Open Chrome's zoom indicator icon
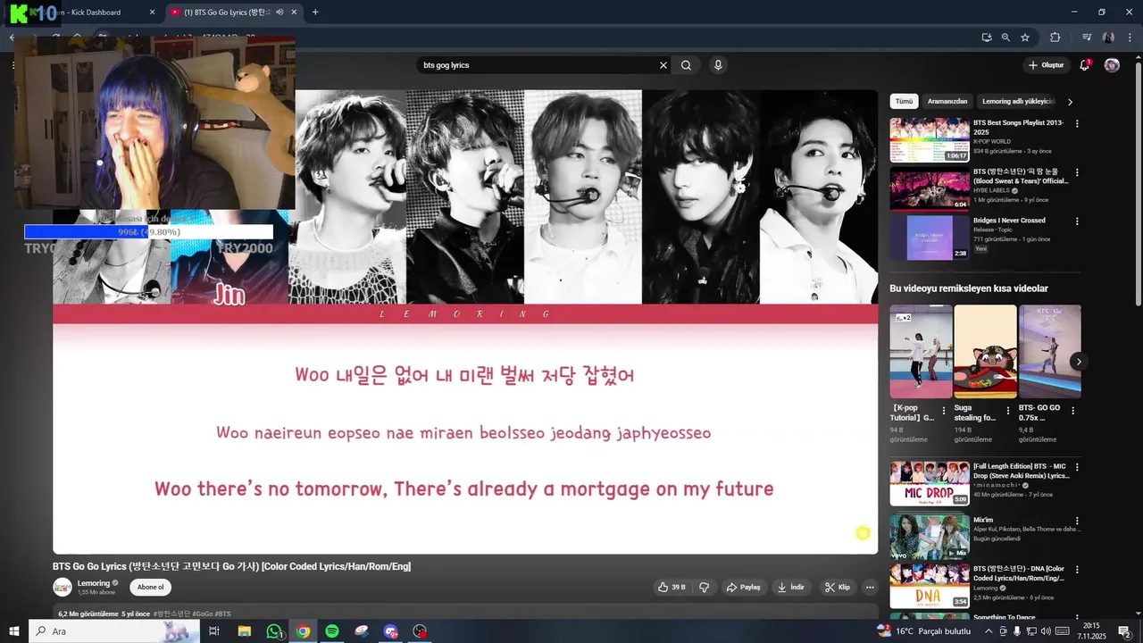This screenshot has height=643, width=1143. click(1005, 38)
